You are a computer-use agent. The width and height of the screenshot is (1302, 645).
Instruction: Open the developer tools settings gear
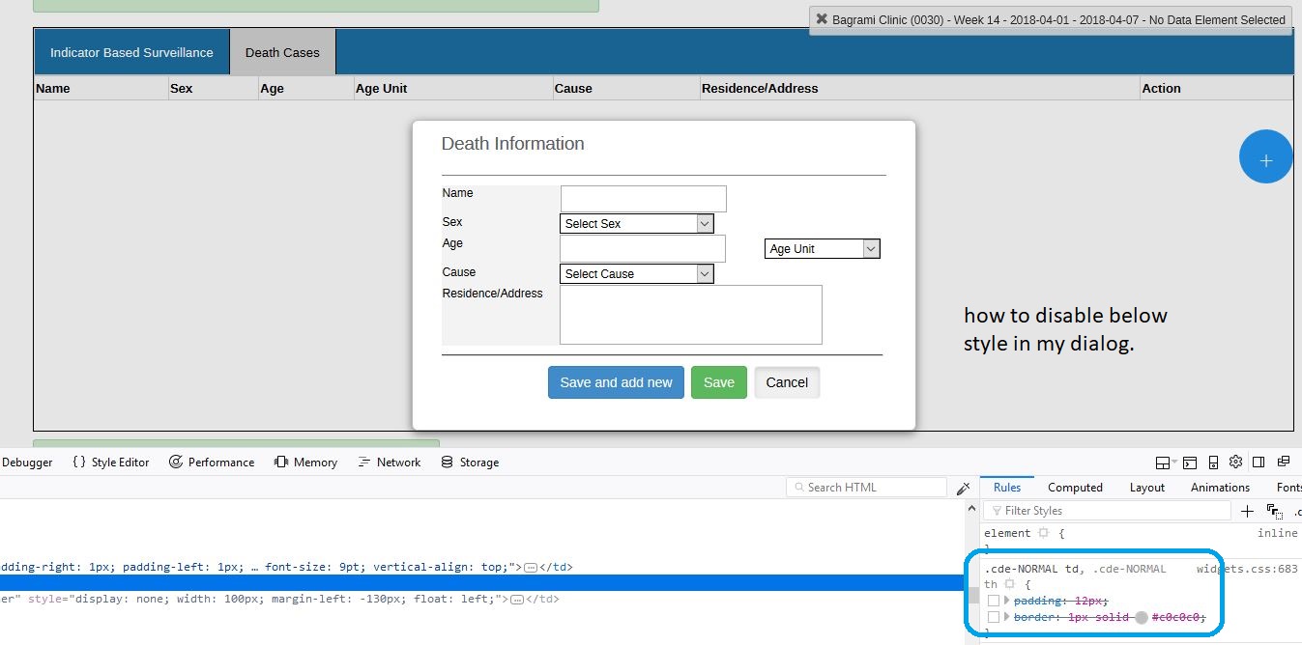coord(1235,463)
